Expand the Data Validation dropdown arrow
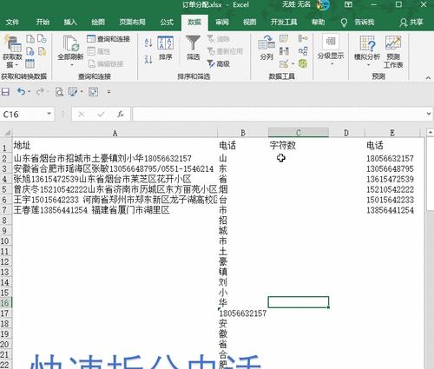This screenshot has width=434, height=369. tap(293, 63)
